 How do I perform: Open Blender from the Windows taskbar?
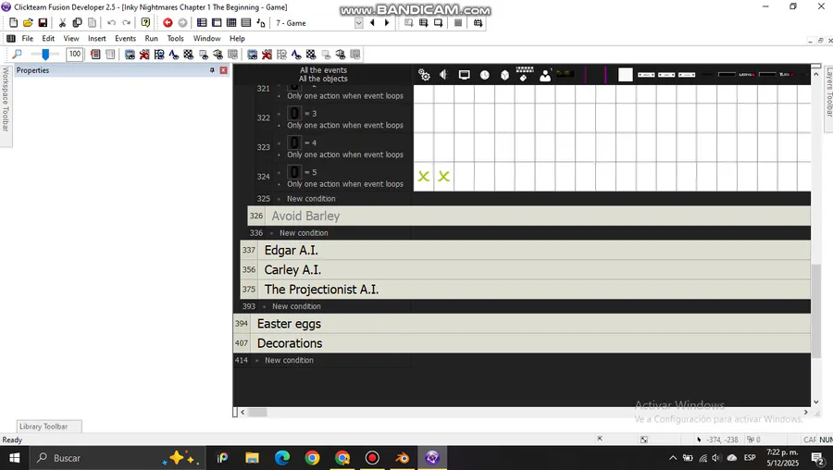tap(403, 458)
